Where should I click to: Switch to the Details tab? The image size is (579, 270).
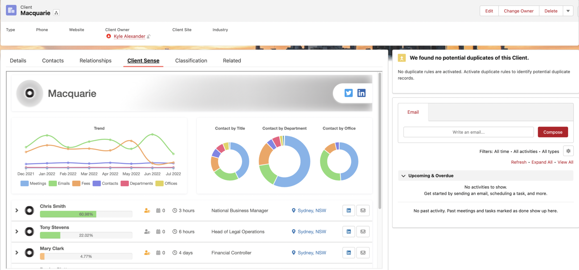coord(18,61)
